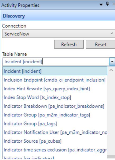Select Inclusion Endpoint [cmdb_ci_endpoint_inclusion]
Screen dimensions: 115x160
click(x=55, y=80)
